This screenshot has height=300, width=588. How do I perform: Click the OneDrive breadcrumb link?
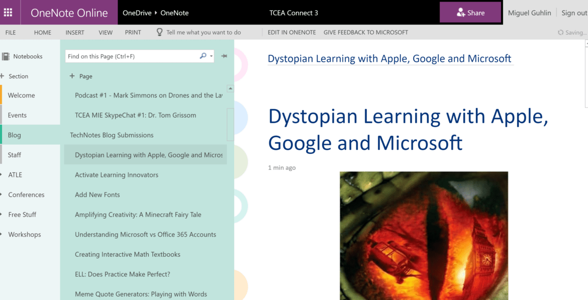pos(137,13)
